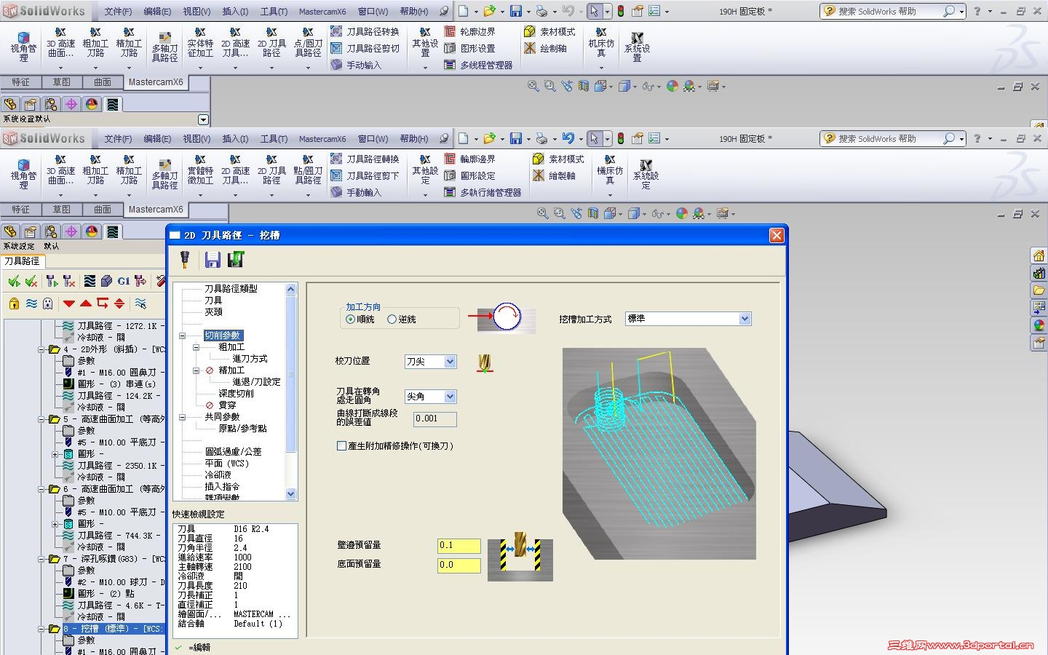Select 插入指令 in the dialog tree
1048x655 pixels.
(222, 487)
